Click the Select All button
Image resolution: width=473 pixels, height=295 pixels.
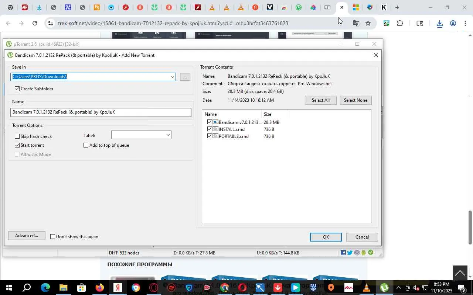click(x=320, y=100)
